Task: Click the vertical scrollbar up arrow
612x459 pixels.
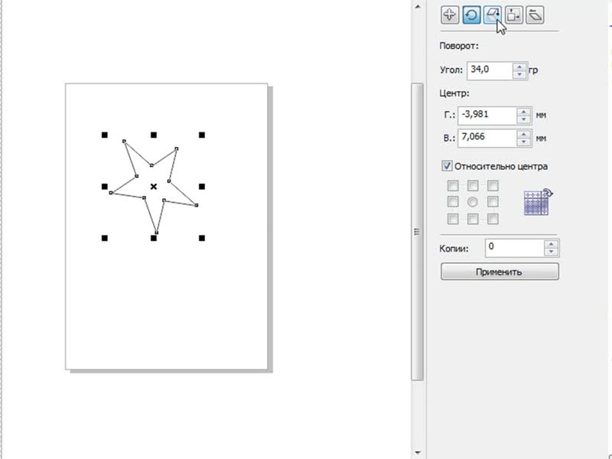Action: click(x=418, y=7)
